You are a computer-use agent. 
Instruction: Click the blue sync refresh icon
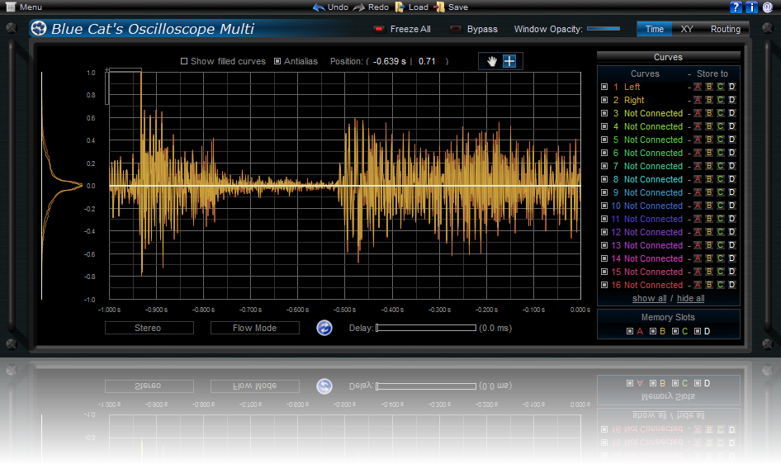point(324,328)
